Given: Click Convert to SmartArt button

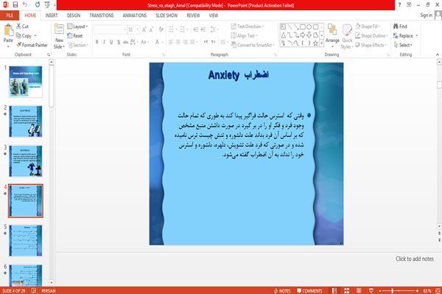Looking at the screenshot, I should (253, 45).
